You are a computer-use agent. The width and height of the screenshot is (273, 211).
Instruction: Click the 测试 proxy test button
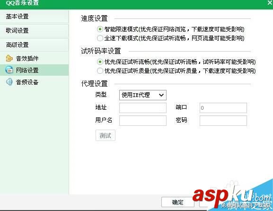(106, 135)
